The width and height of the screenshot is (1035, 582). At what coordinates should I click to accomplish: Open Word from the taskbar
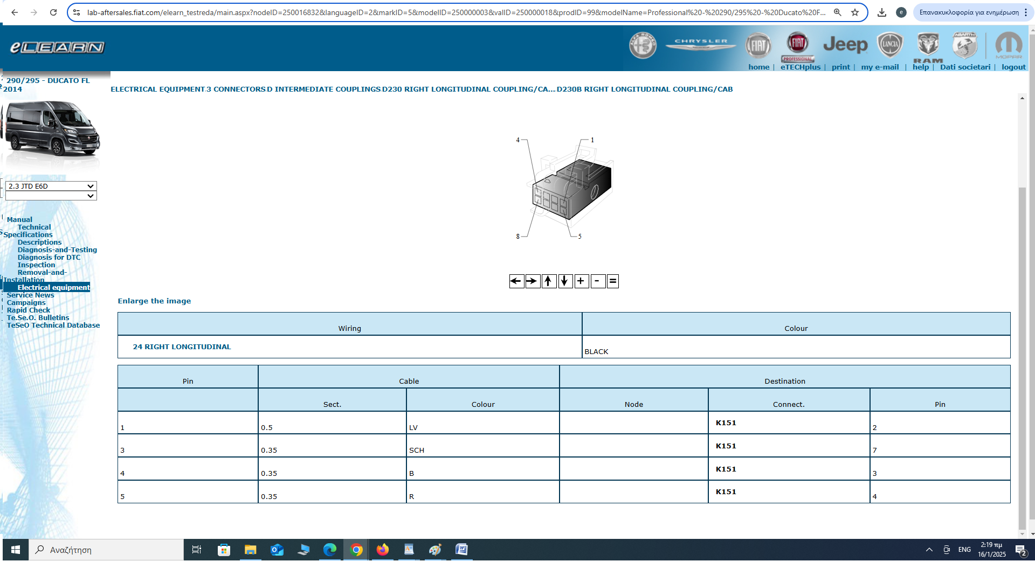461,550
